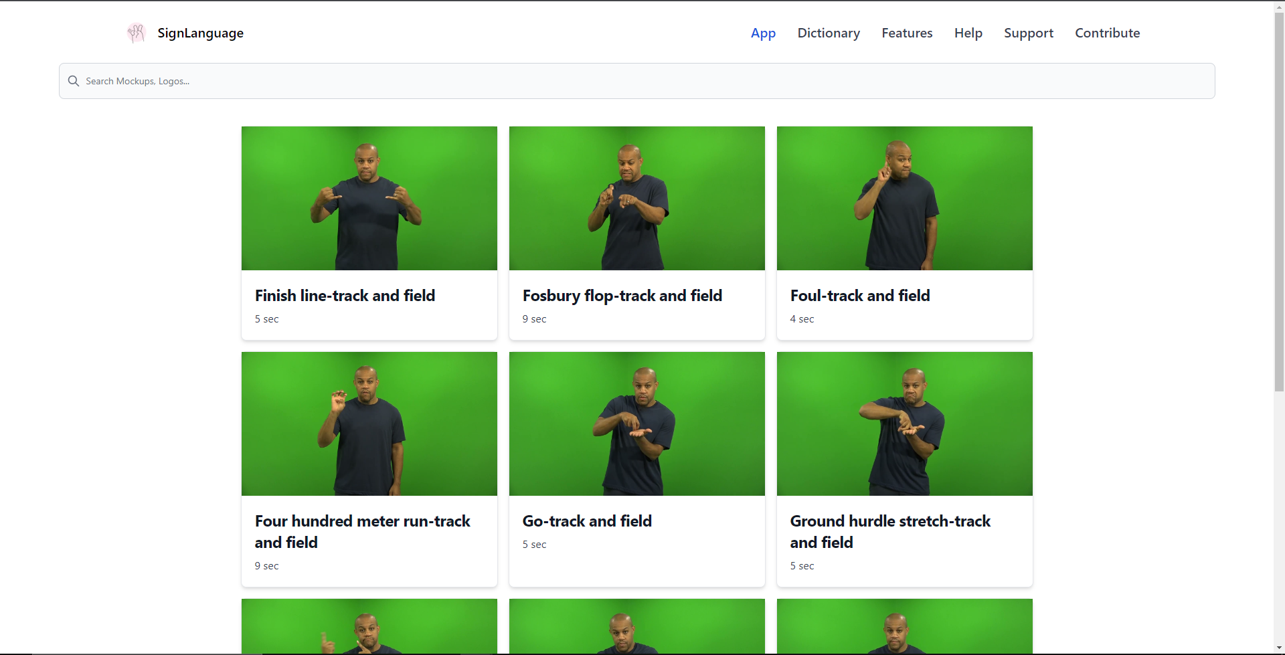This screenshot has width=1285, height=655.
Task: Open the Go-track and field video thumbnail
Action: (637, 424)
